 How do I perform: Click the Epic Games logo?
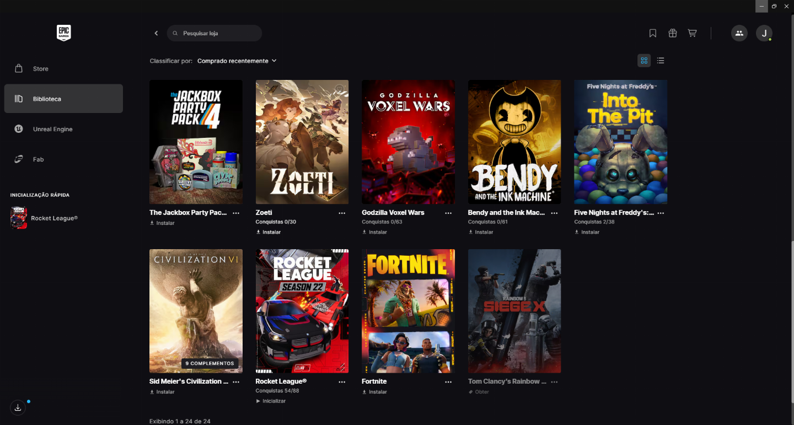[64, 33]
